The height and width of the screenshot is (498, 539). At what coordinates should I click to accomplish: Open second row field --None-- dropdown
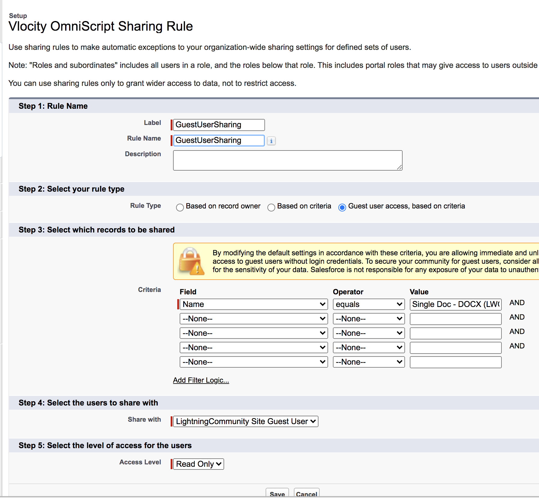tap(254, 319)
